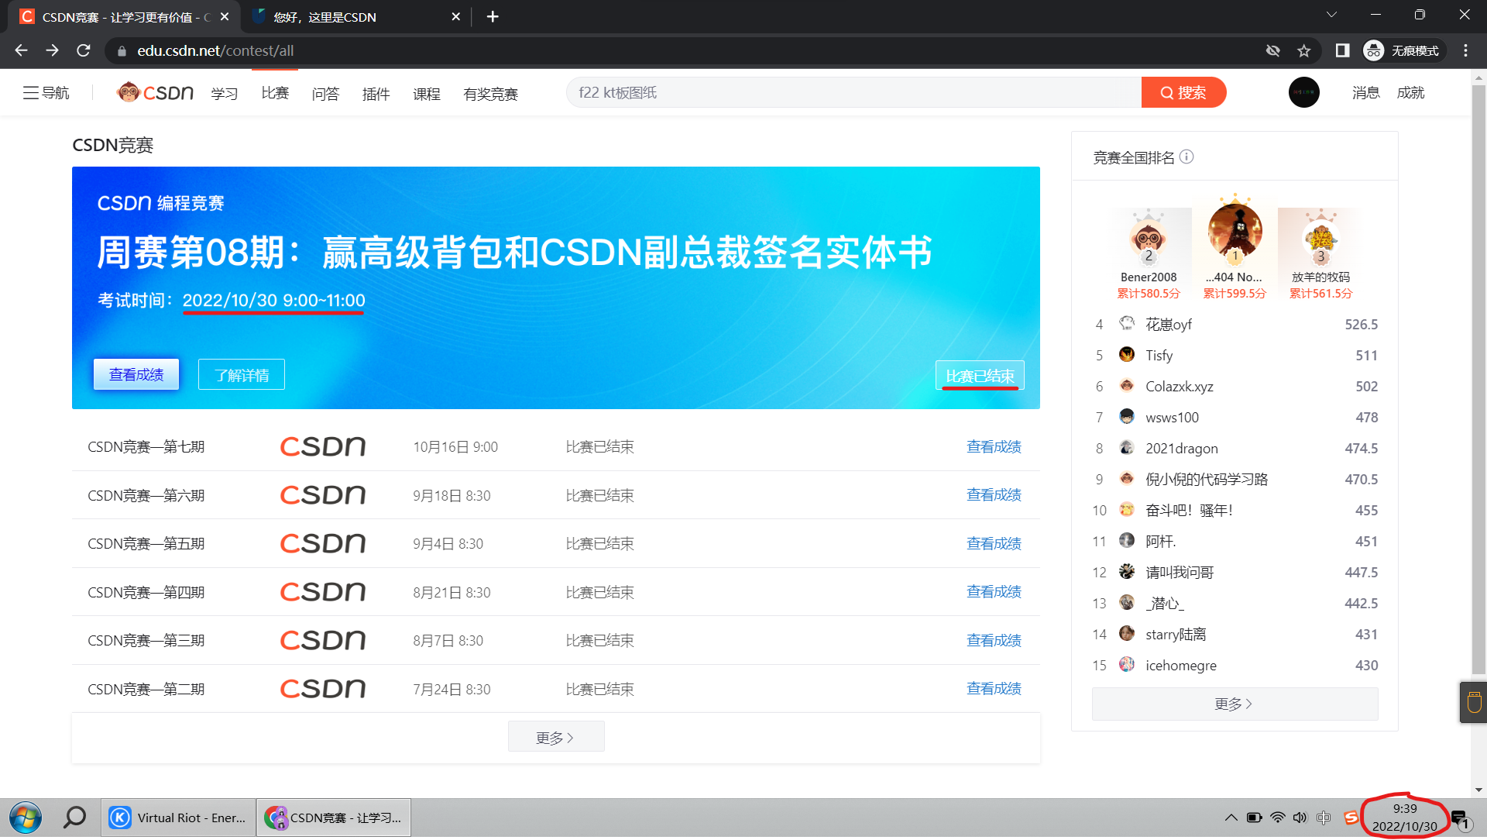This screenshot has height=840, width=1487.
Task: Expand more contests with 更多 button
Action: click(x=555, y=737)
